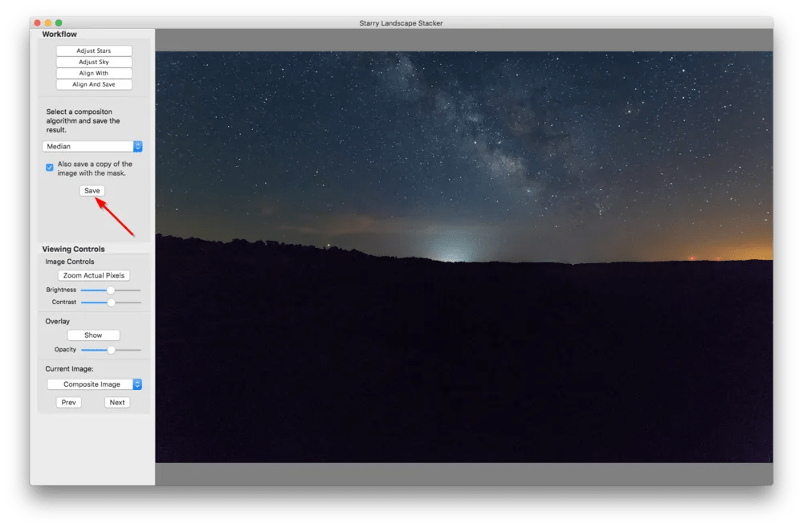Viewport: 803px width, 528px height.
Task: Open the Adjust Sky workflow step
Action: (x=94, y=63)
